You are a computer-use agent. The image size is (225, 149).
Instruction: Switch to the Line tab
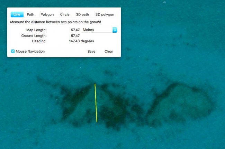[x=17, y=14]
